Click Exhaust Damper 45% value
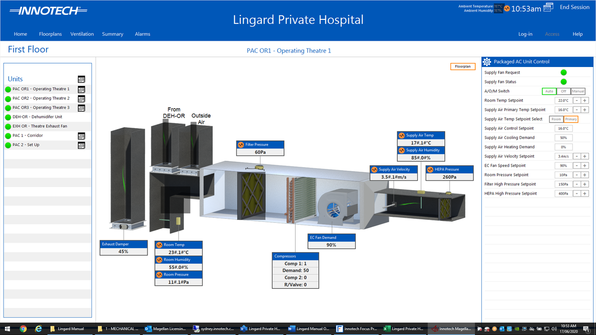 point(123,252)
